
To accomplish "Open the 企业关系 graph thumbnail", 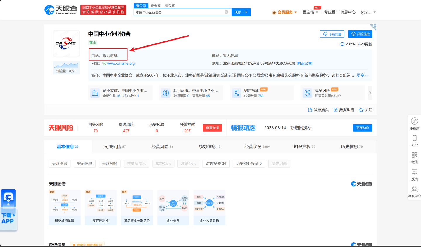I will click(x=173, y=208).
